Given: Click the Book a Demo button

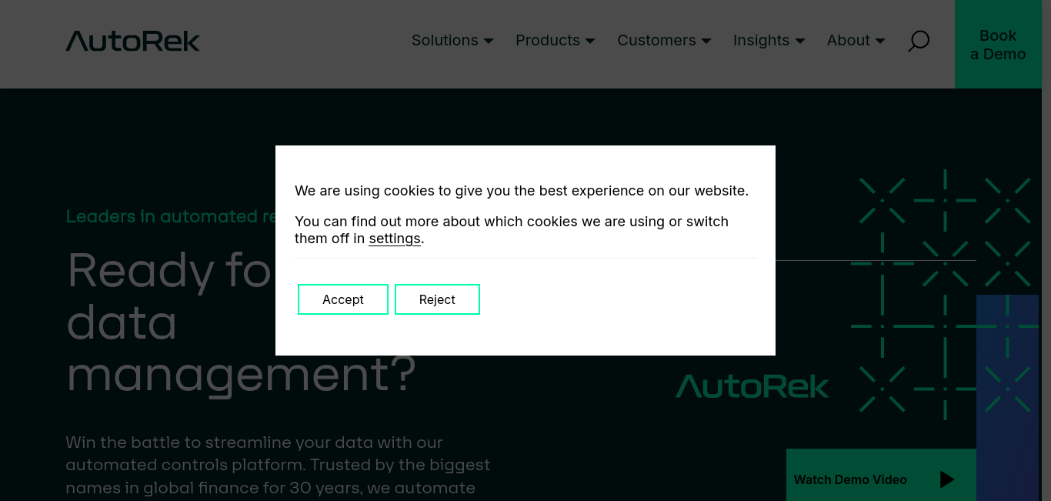Looking at the screenshot, I should click(998, 45).
